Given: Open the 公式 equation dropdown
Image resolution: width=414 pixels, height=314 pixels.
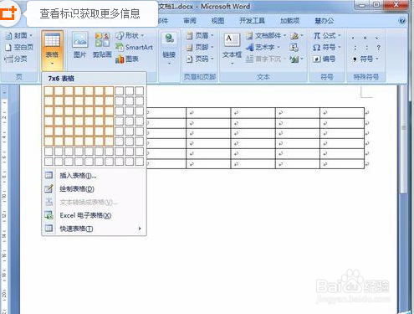Looking at the screenshot, I should [x=327, y=35].
